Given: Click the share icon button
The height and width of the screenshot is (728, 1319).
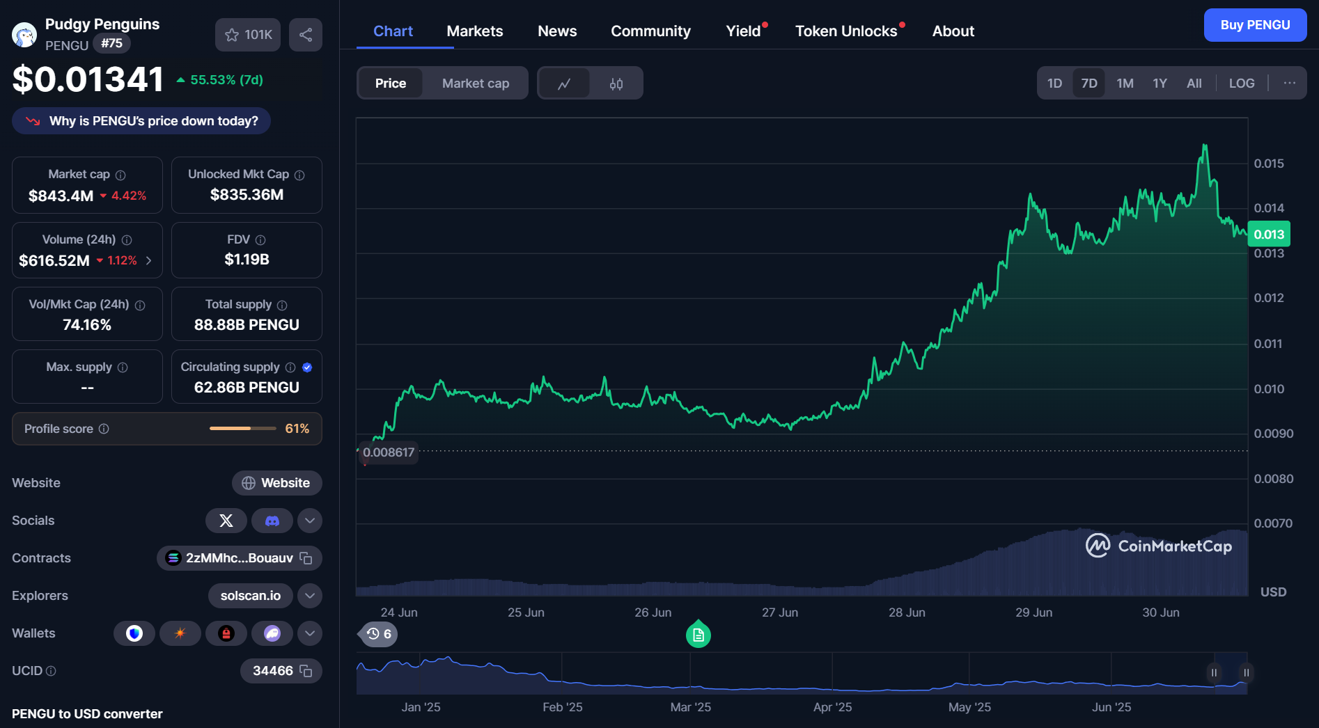Looking at the screenshot, I should coord(306,35).
